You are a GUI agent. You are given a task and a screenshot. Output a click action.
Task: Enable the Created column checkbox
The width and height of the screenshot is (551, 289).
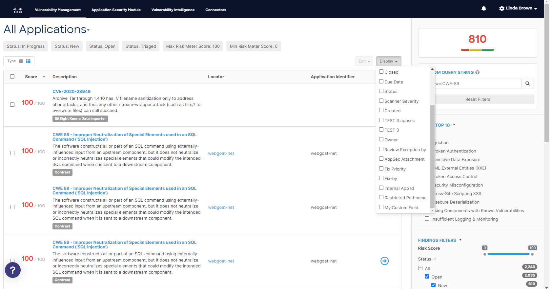(x=381, y=110)
